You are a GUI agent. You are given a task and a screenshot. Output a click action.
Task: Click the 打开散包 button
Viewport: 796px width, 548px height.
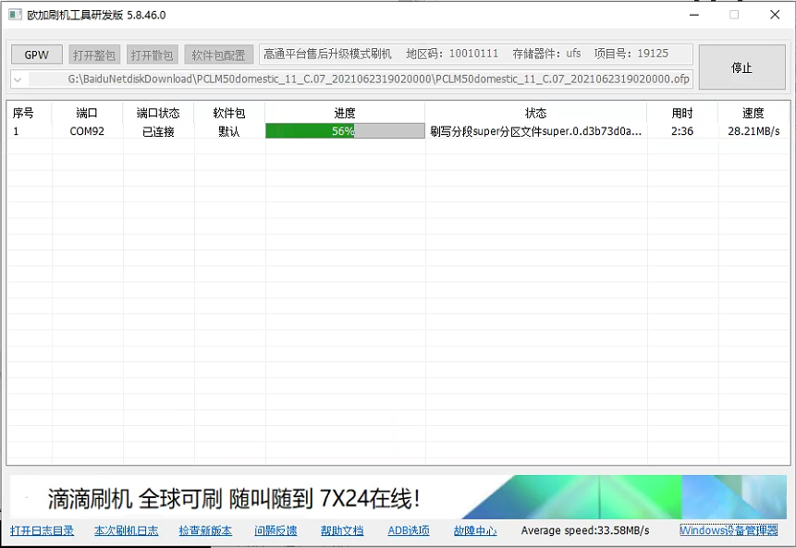(x=153, y=55)
